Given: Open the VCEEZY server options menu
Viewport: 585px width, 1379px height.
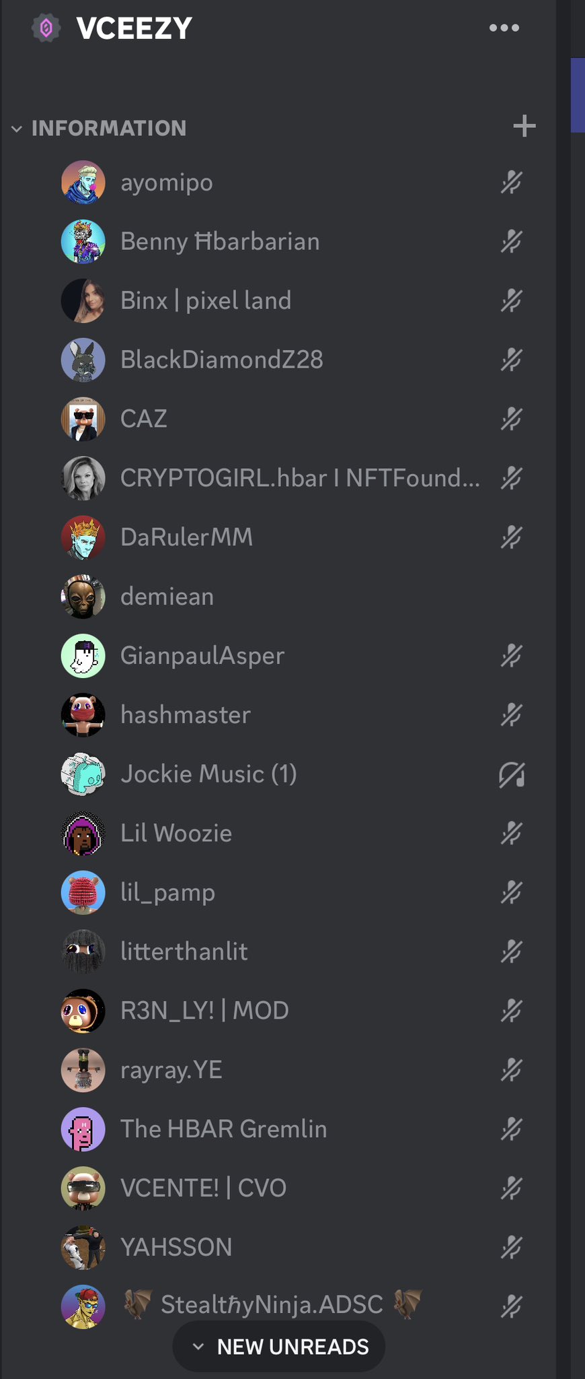Looking at the screenshot, I should [x=504, y=28].
